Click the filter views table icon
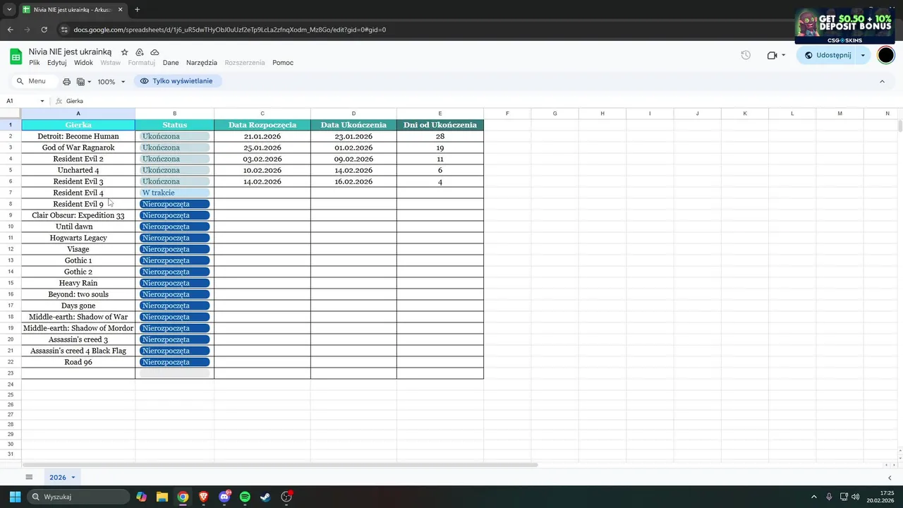The image size is (903, 508). pyautogui.click(x=80, y=82)
